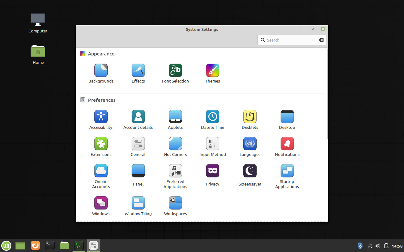Viewport: 404px width, 252px height.
Task: Select the Computer desktop icon
Action: pyautogui.click(x=38, y=23)
